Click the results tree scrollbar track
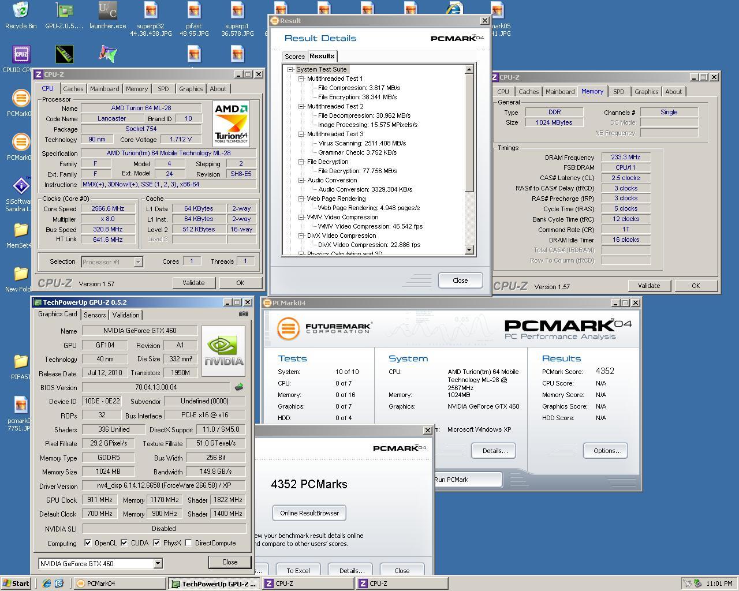 469,219
